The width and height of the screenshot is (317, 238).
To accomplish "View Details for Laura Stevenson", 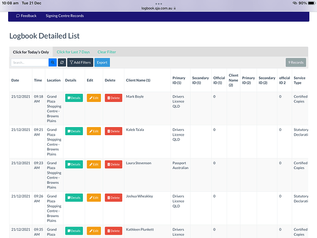I will (x=74, y=164).
